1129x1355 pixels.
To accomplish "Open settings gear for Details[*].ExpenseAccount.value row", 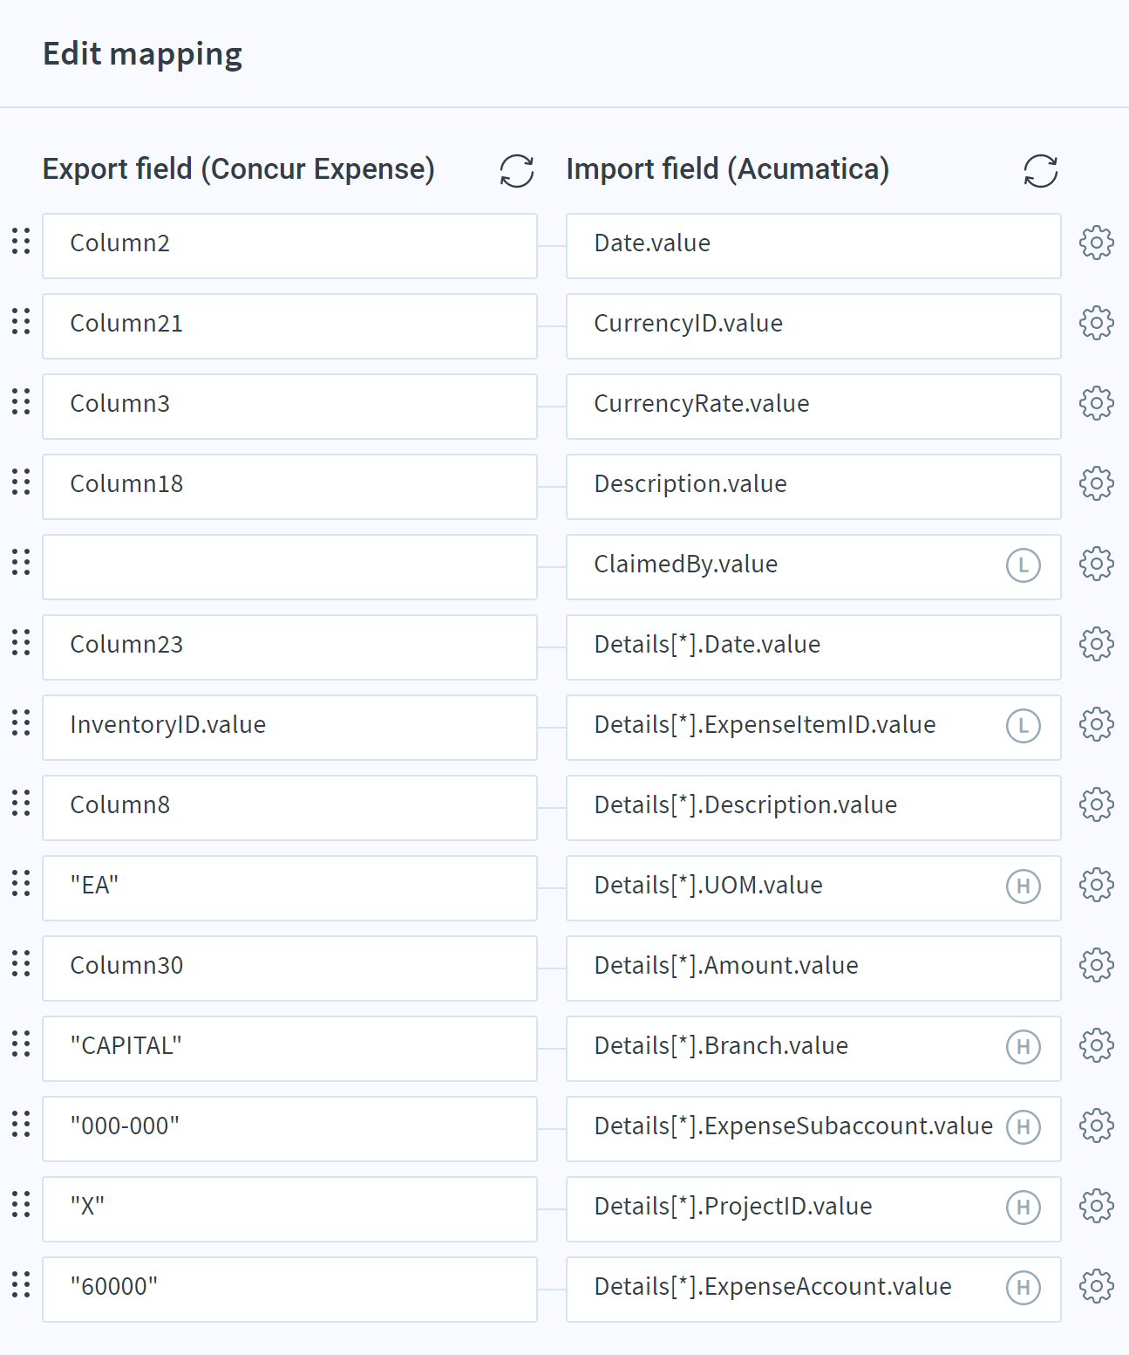I will click(x=1096, y=1286).
